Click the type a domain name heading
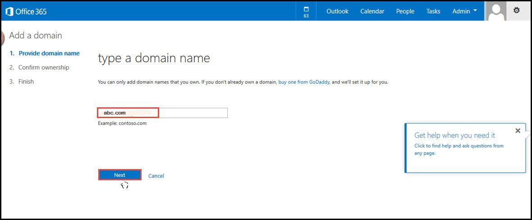Viewport: 532px width, 220px height. tap(154, 59)
